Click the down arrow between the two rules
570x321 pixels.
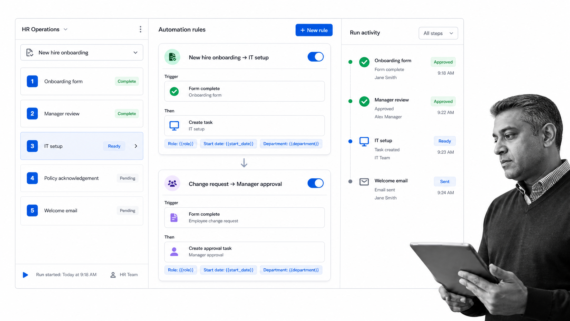(244, 163)
